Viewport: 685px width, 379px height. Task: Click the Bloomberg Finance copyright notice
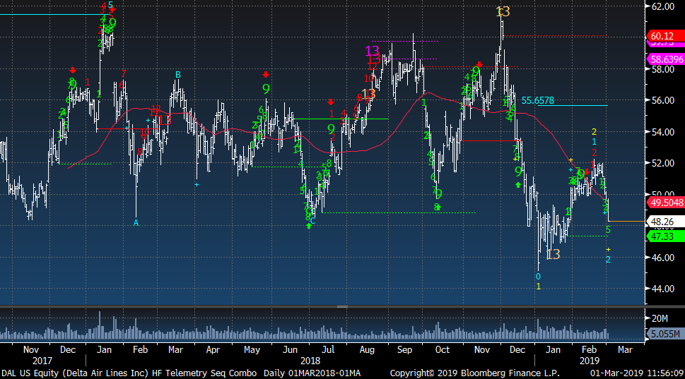[475, 373]
